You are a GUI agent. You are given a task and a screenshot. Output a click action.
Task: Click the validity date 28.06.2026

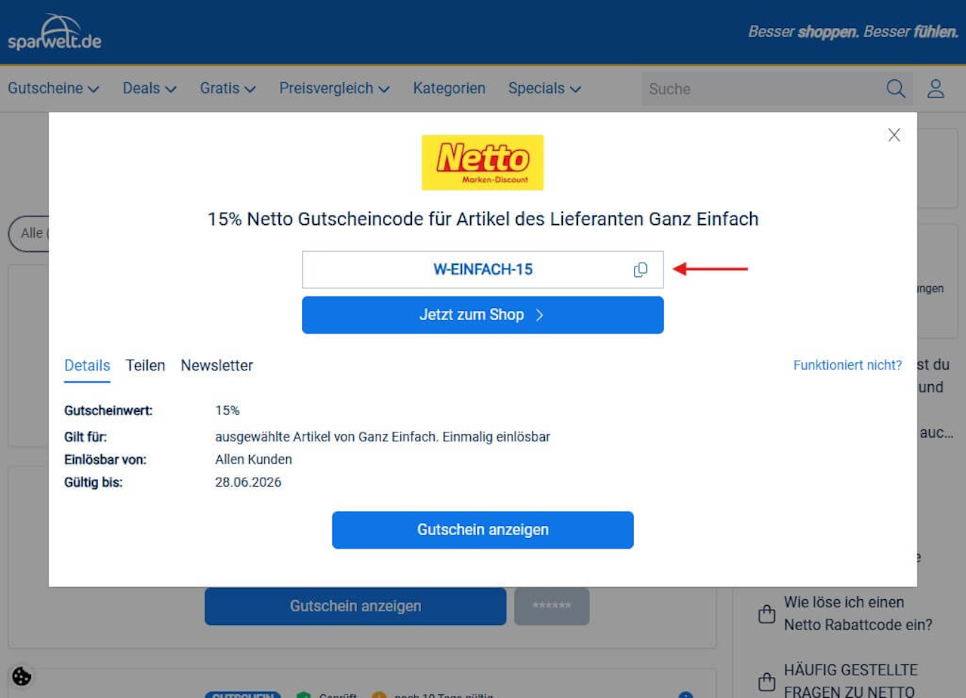[x=248, y=482]
